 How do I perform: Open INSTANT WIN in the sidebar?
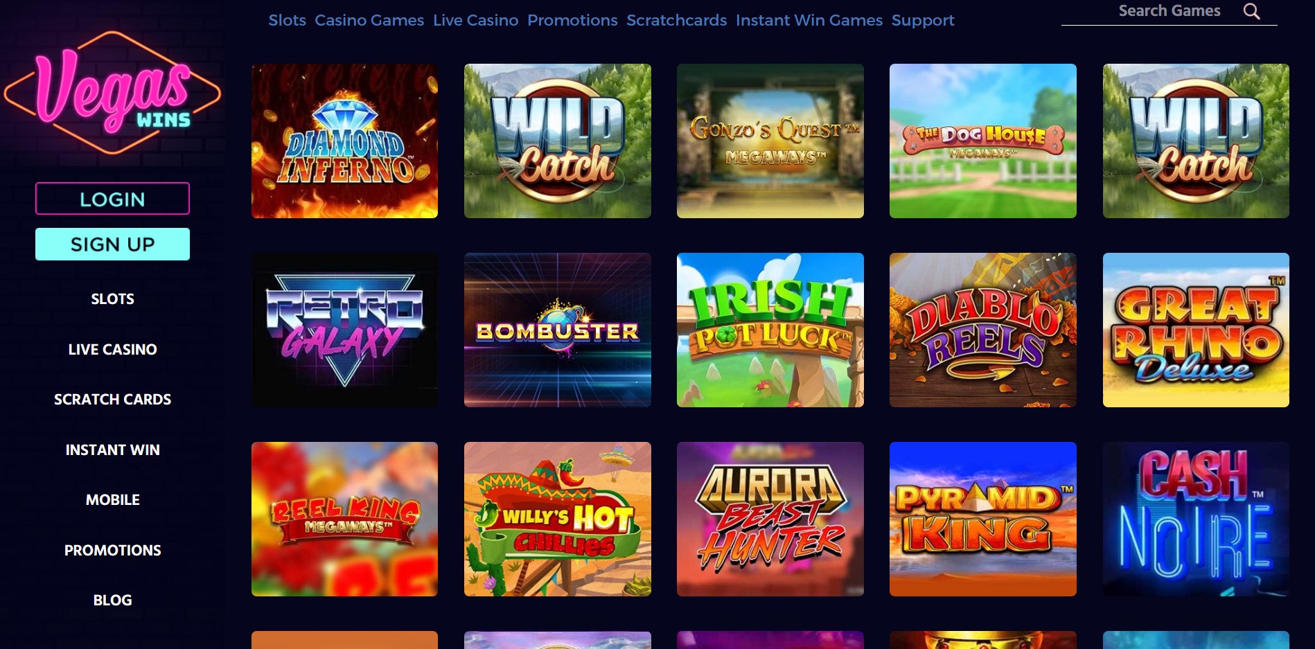(112, 450)
